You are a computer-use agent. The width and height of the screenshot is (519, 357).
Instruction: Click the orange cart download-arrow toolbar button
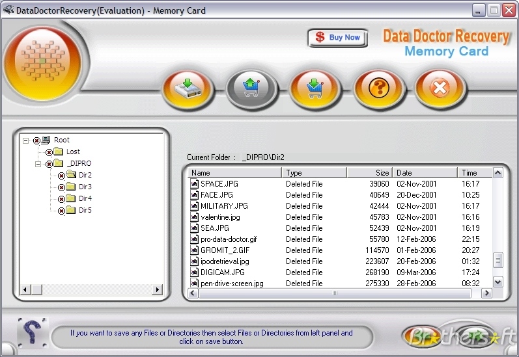315,88
